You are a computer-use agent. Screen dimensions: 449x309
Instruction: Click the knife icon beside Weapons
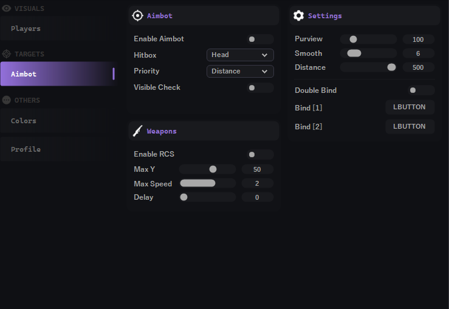(x=137, y=131)
